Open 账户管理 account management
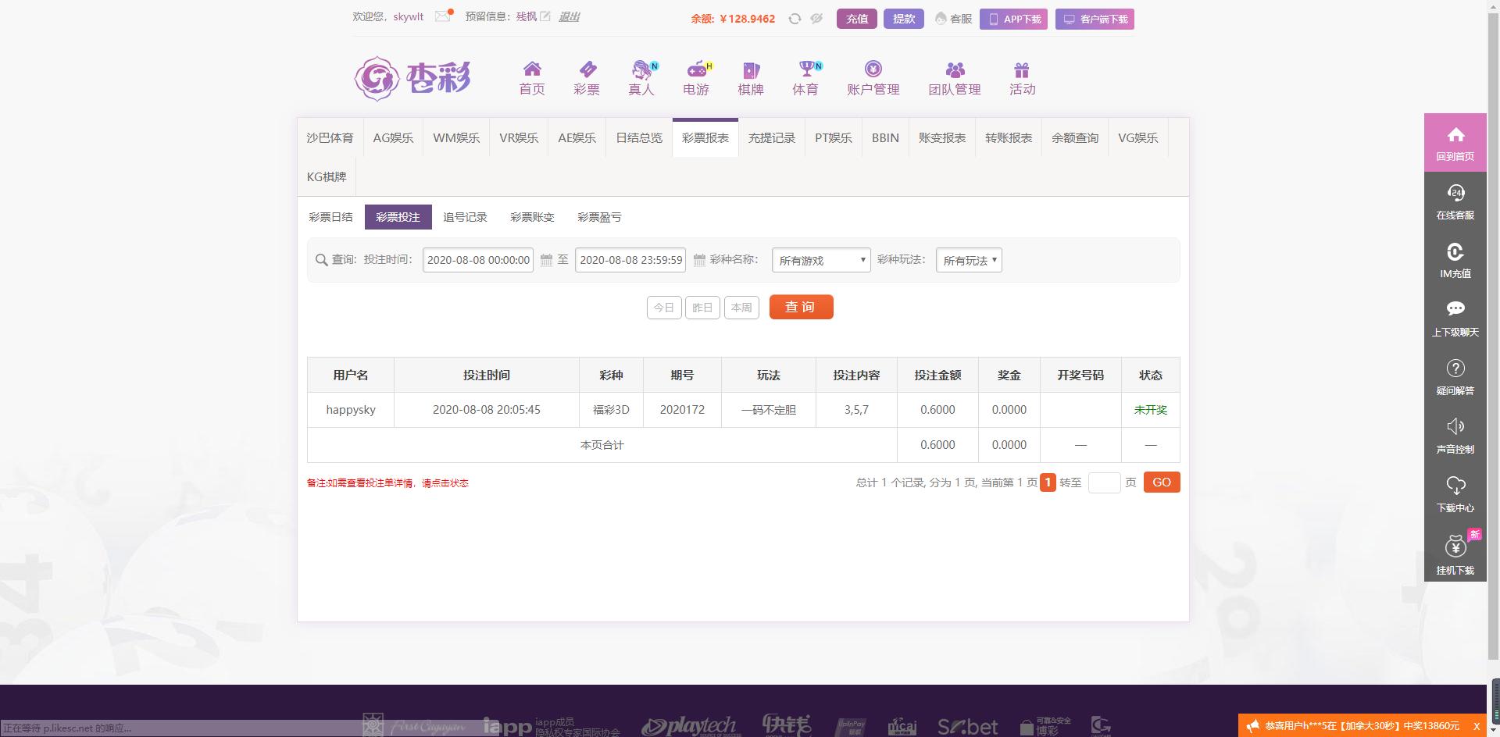Screen dimensions: 1500x737 pyautogui.click(x=873, y=78)
